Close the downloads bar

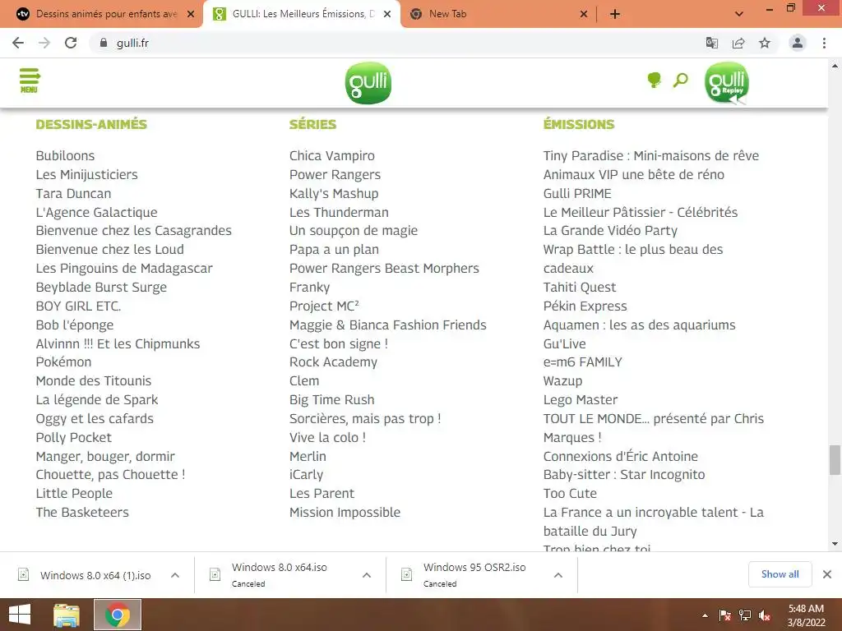point(827,574)
